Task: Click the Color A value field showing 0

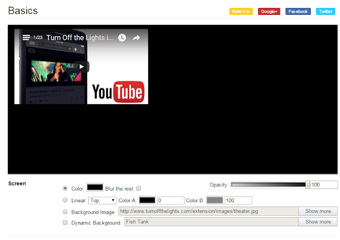Action: (x=171, y=200)
